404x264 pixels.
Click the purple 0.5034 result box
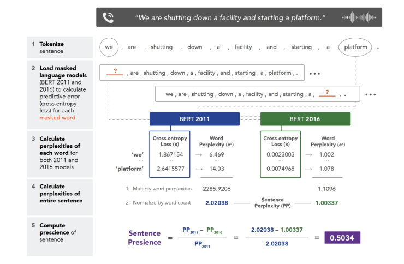click(342, 237)
